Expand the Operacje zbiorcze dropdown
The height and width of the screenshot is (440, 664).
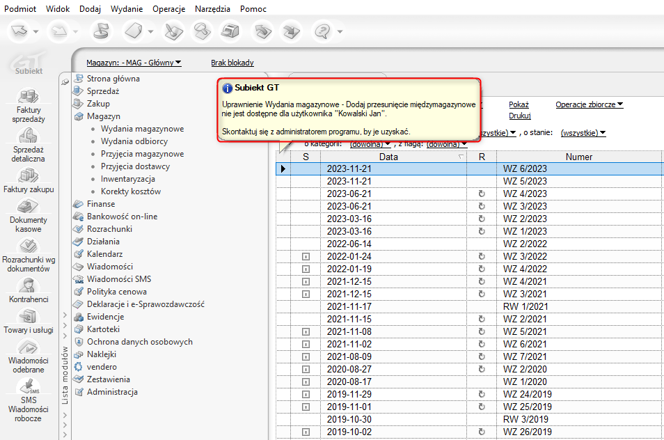(x=589, y=104)
